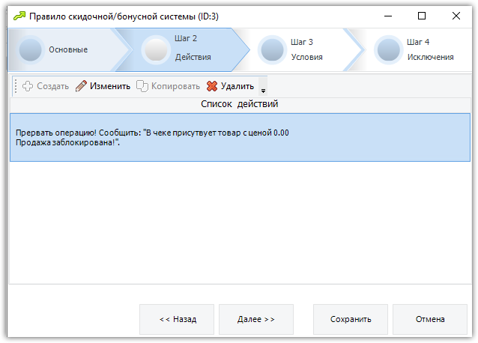Screen dimensions: 478x343
Task: Cancel with the Отмена button
Action: 430,319
